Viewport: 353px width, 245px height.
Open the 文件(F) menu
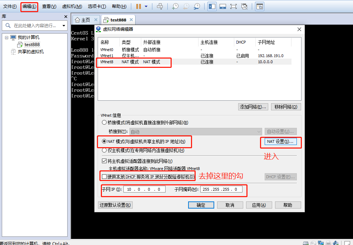click(10, 6)
